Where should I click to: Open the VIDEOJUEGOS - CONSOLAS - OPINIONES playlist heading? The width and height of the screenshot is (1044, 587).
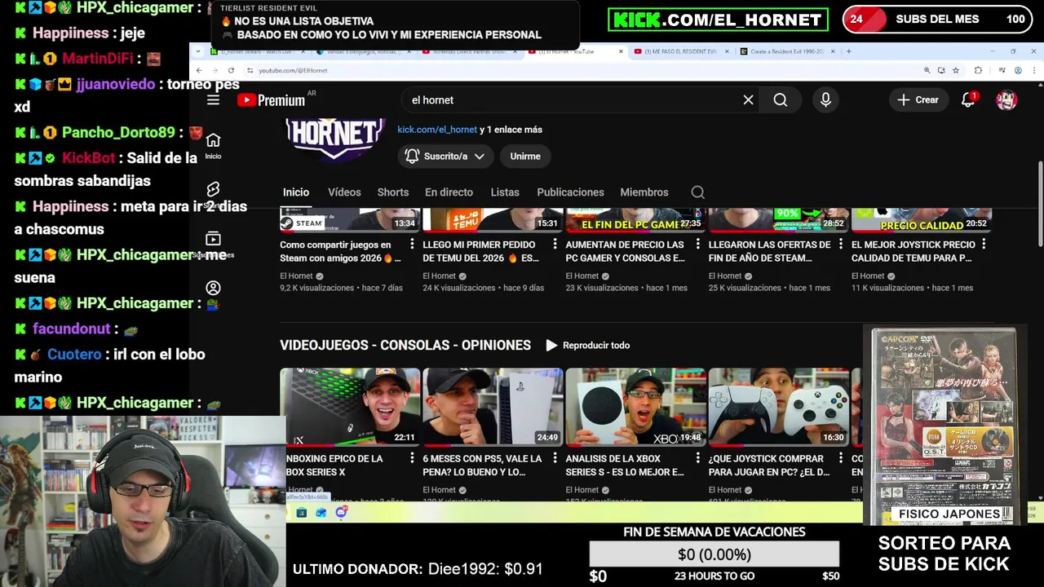click(x=405, y=345)
